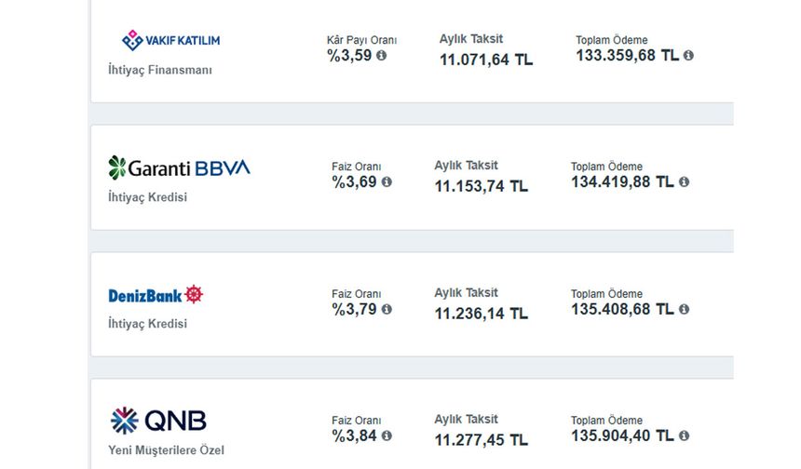Select Yeni Müşterilere Özel label
This screenshot has height=469, width=801.
[x=166, y=450]
